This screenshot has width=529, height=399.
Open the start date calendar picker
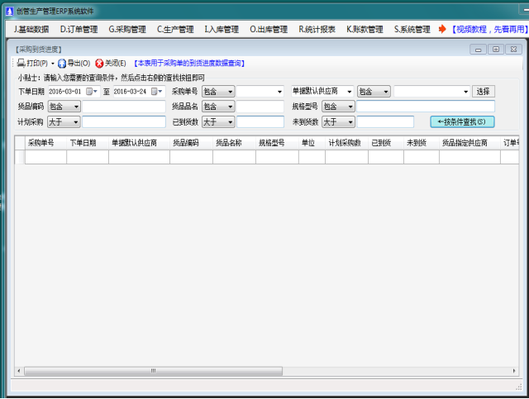click(89, 92)
